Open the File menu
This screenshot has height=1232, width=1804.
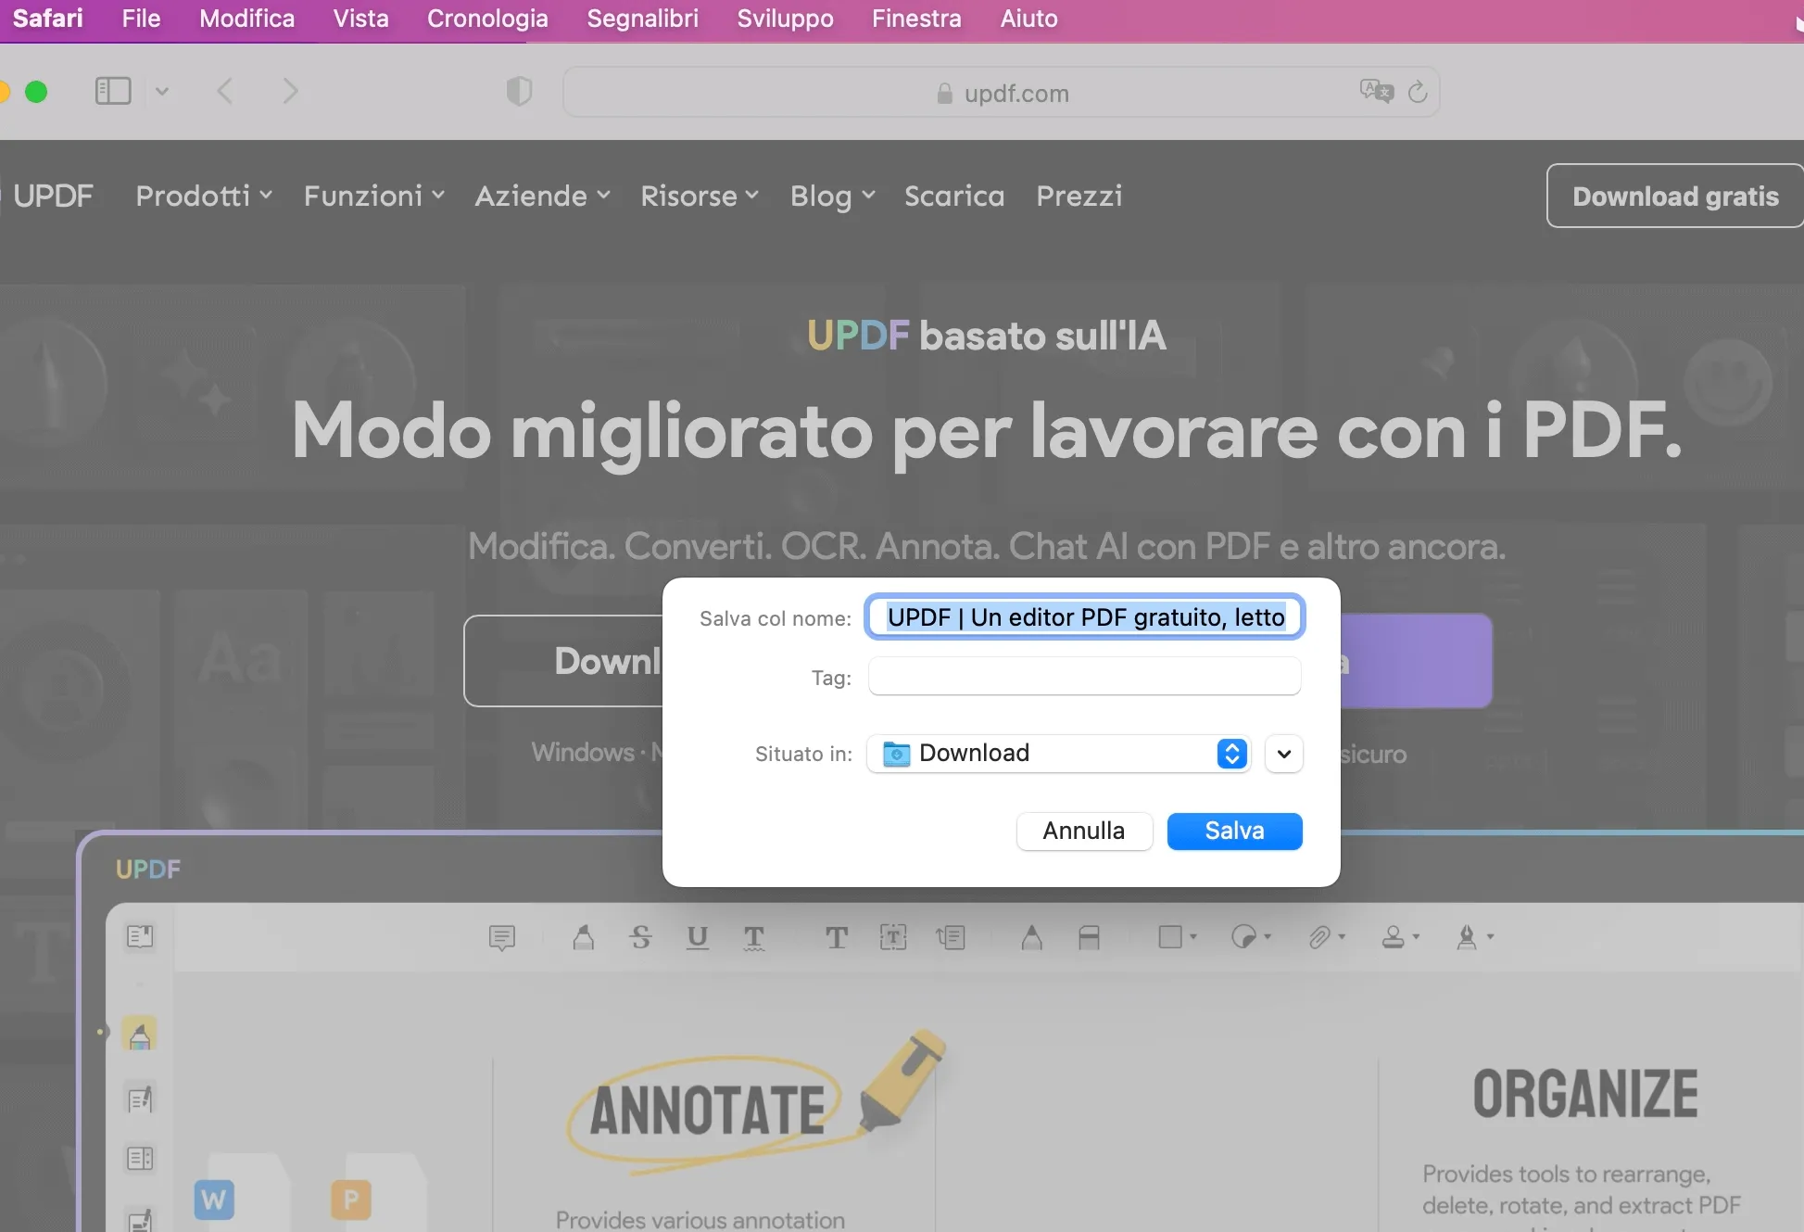point(141,19)
